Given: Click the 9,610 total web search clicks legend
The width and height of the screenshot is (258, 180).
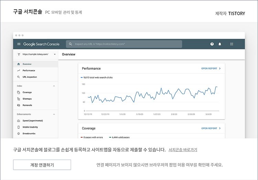Looking at the screenshot, I should tap(97, 78).
